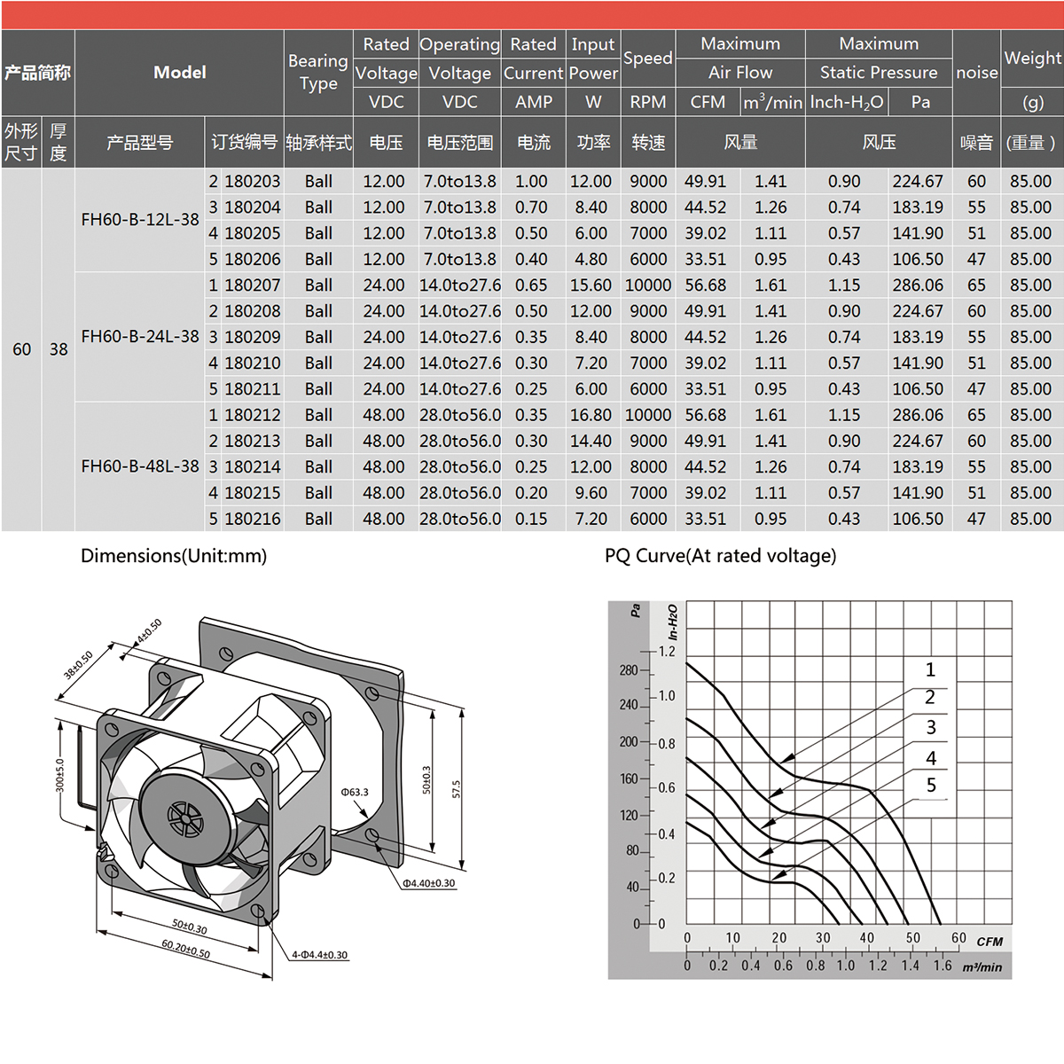This screenshot has width=1064, height=1064.
Task: Click order number 180209
Action: click(x=253, y=337)
